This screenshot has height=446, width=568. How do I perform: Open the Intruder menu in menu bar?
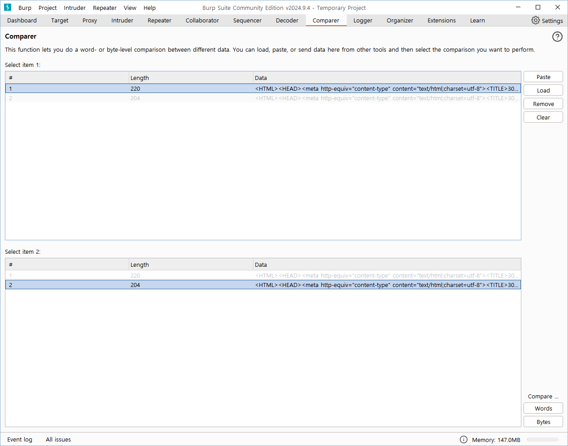point(74,8)
